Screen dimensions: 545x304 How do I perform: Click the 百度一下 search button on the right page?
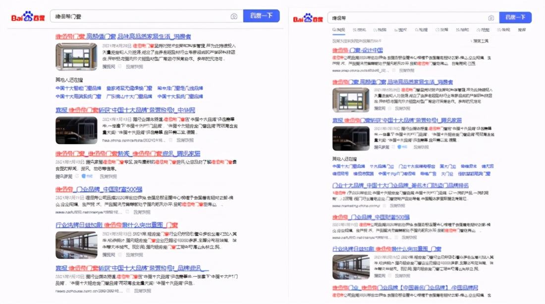click(515, 17)
